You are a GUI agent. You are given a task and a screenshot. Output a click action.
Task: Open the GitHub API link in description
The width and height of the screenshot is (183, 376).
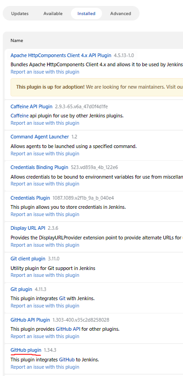click(x=68, y=329)
